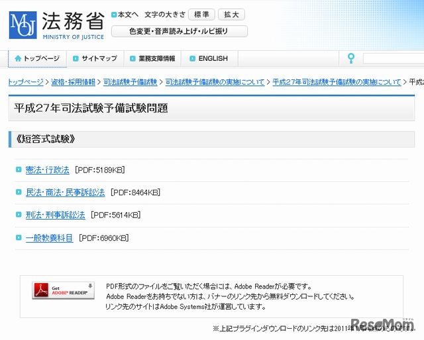Click the 《短答式試験》 section heading
This screenshot has width=424, height=340.
point(46,139)
